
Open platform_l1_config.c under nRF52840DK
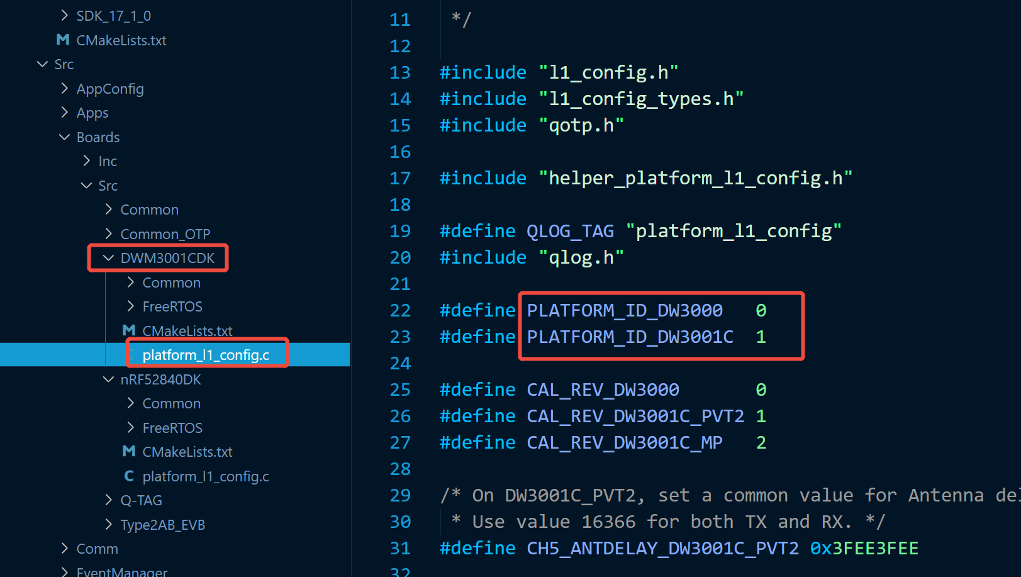[x=206, y=476]
